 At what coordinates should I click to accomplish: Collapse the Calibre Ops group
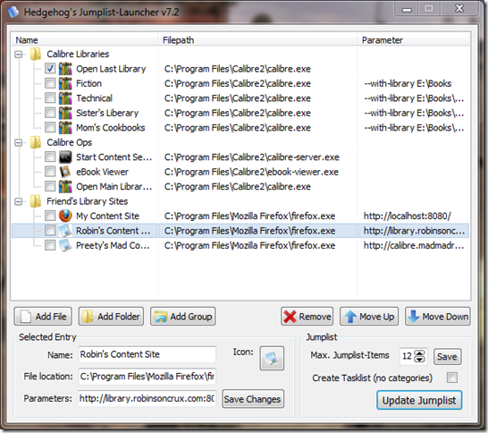click(x=19, y=142)
